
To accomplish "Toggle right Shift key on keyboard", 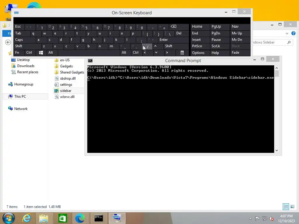I will click(176, 46).
